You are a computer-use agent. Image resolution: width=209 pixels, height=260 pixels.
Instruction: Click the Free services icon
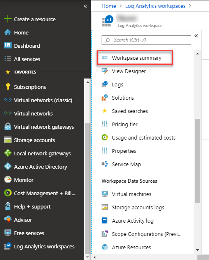[7, 233]
